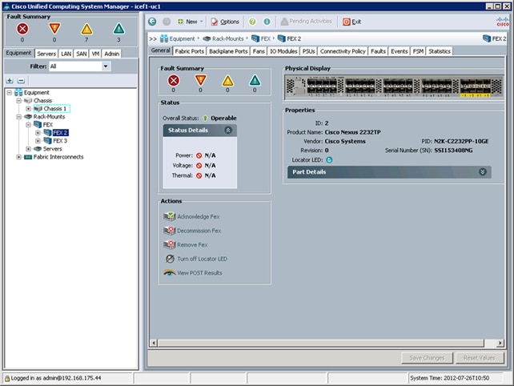Click teal warning icon in FEX 2 Fault Summary
Image resolution: width=514 pixels, height=386 pixels.
tap(255, 80)
